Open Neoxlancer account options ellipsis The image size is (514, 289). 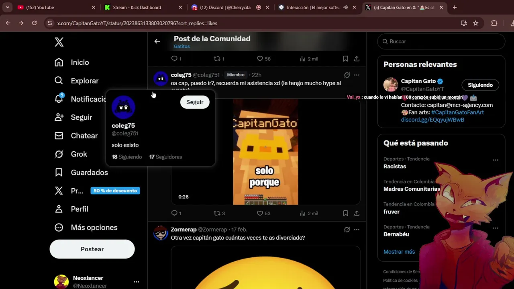(x=136, y=282)
